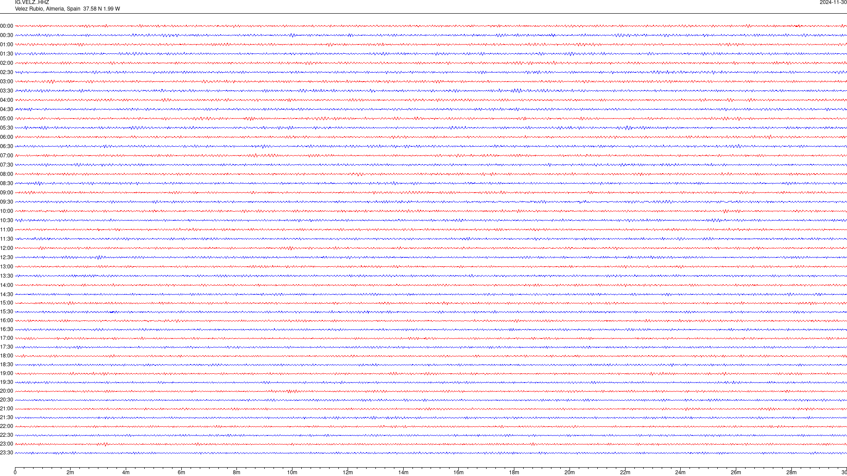The height and width of the screenshot is (476, 847).
Task: Select the 14:00 trace label
Action: (x=7, y=285)
